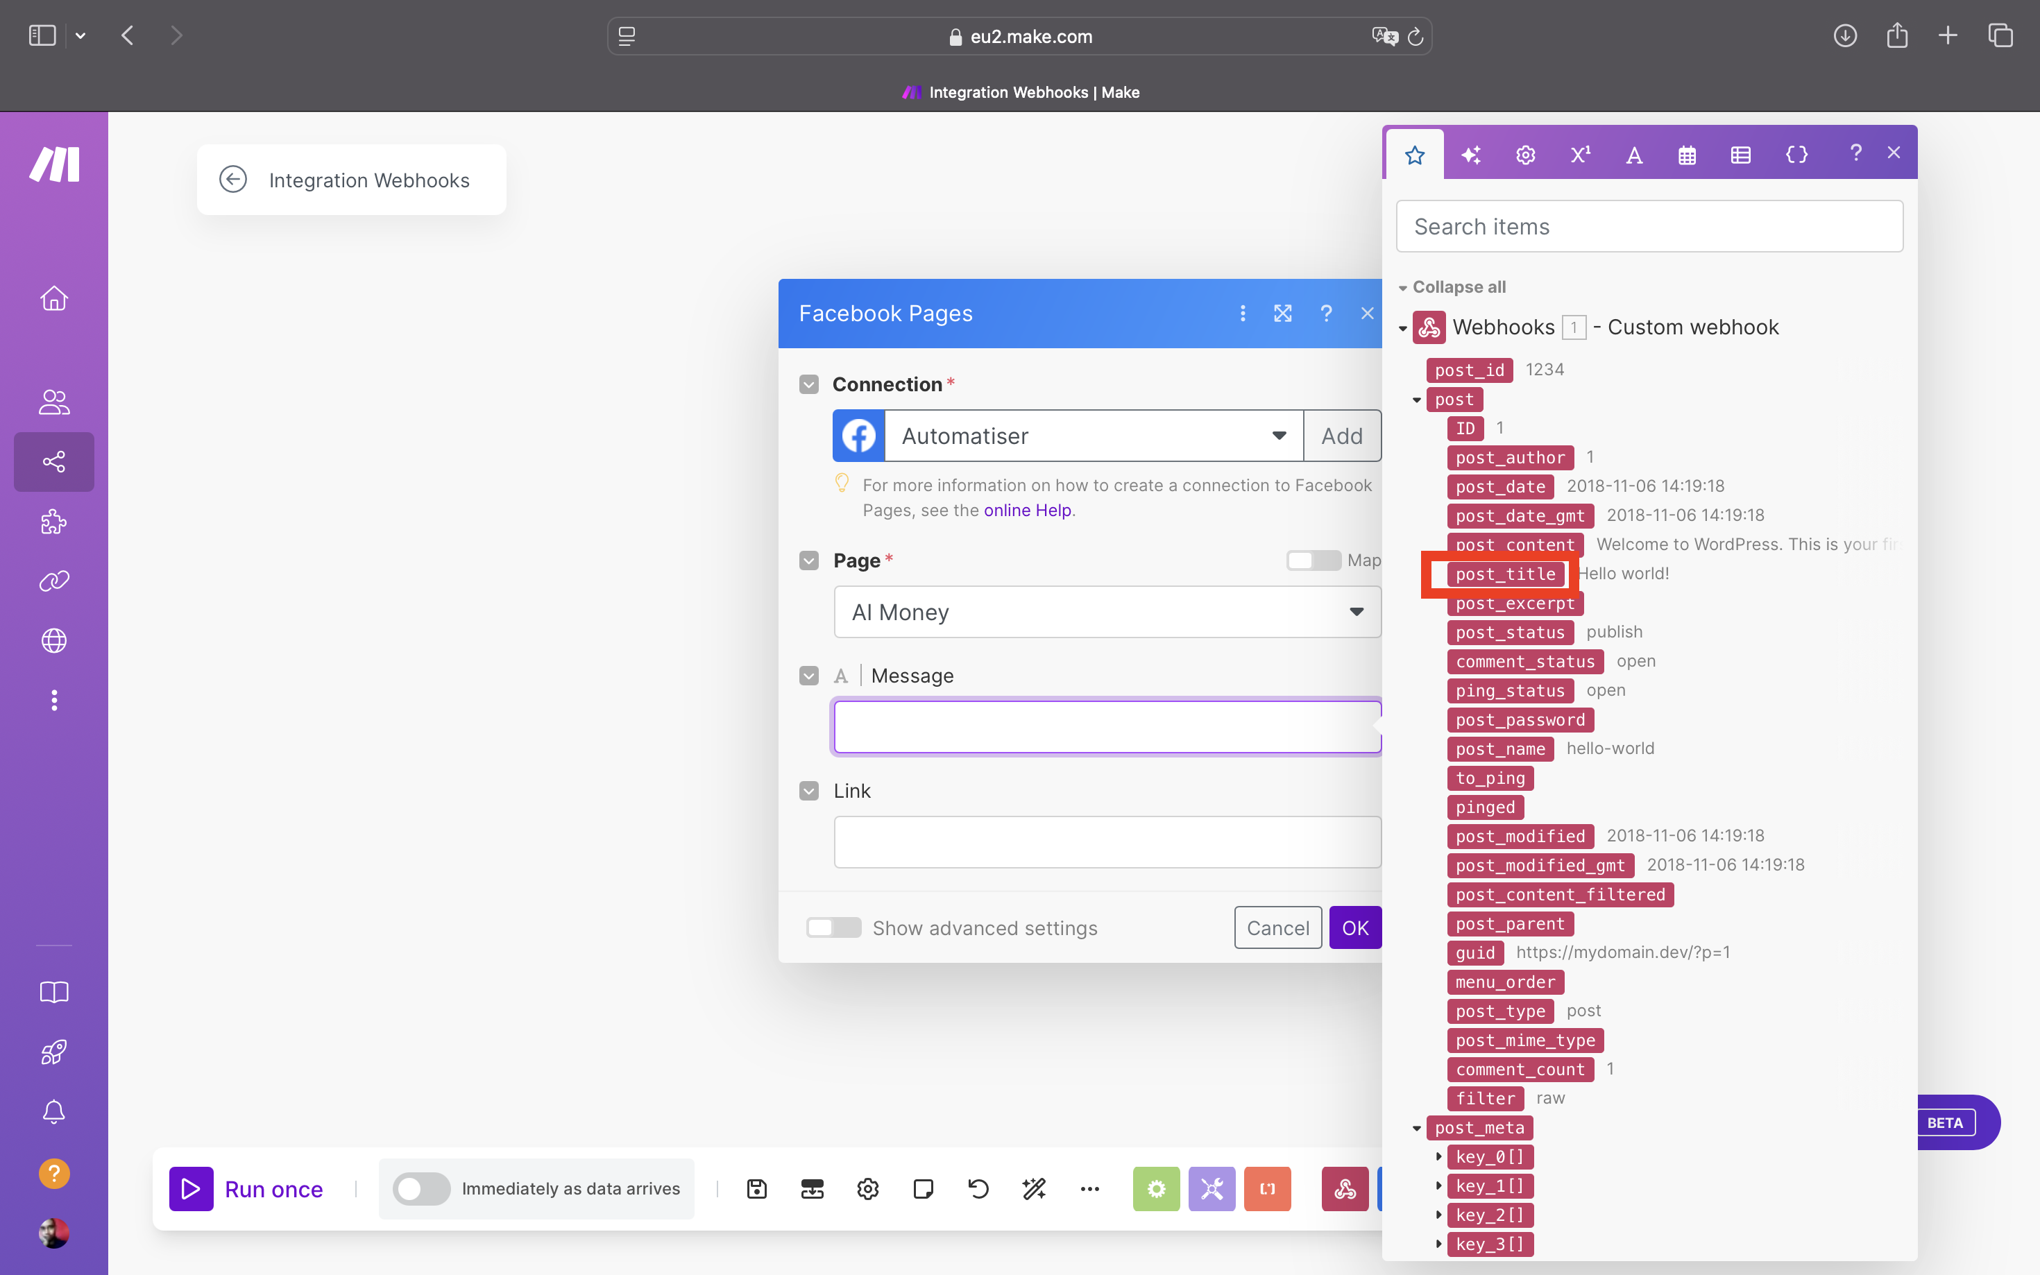Image resolution: width=2040 pixels, height=1275 pixels.
Task: Open the Templates puzzle icon in sidebar
Action: click(54, 522)
